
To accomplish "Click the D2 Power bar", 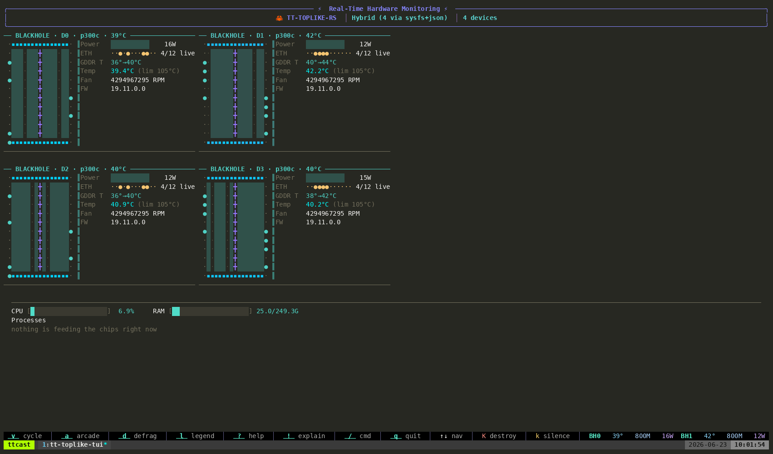I will click(130, 178).
